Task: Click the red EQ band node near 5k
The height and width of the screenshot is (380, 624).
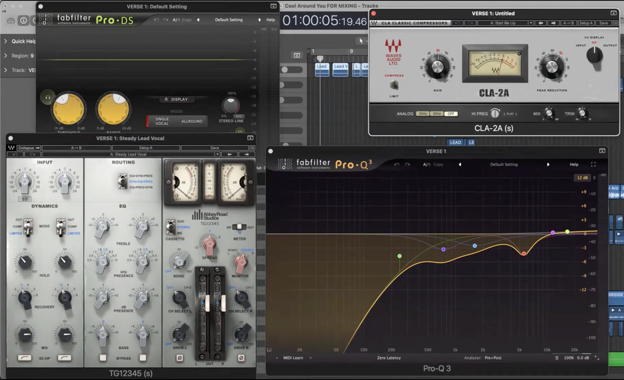Action: pyautogui.click(x=524, y=253)
